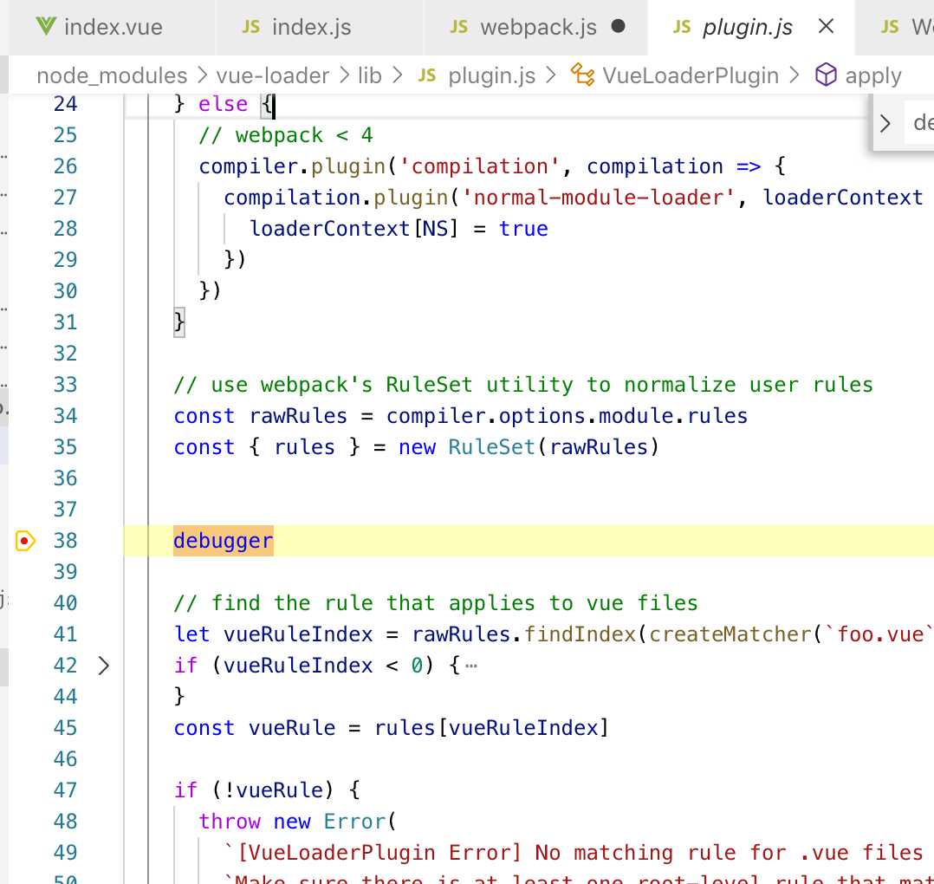Click the method cube icon before apply
The height and width of the screenshot is (884, 934).
click(826, 75)
